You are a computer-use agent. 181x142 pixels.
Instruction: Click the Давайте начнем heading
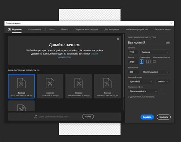tap(65, 45)
